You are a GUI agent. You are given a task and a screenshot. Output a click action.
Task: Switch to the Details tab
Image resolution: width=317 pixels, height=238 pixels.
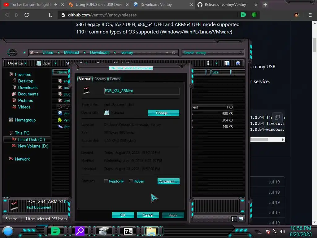(115, 79)
